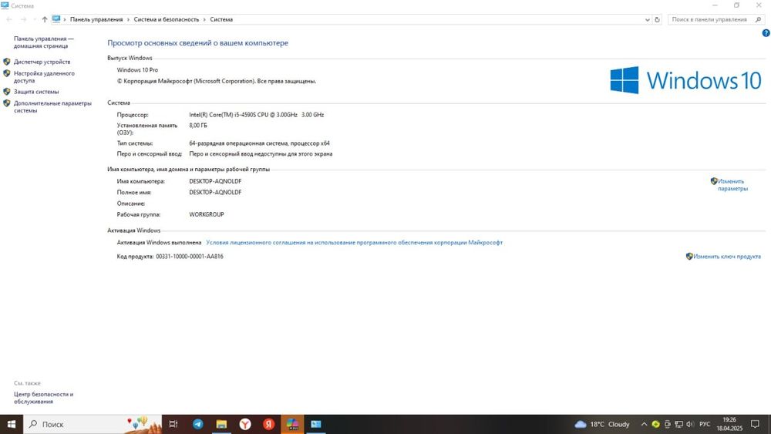Click the 8,00 ГБ memory value
Screen dimensions: 771x434
coord(198,126)
